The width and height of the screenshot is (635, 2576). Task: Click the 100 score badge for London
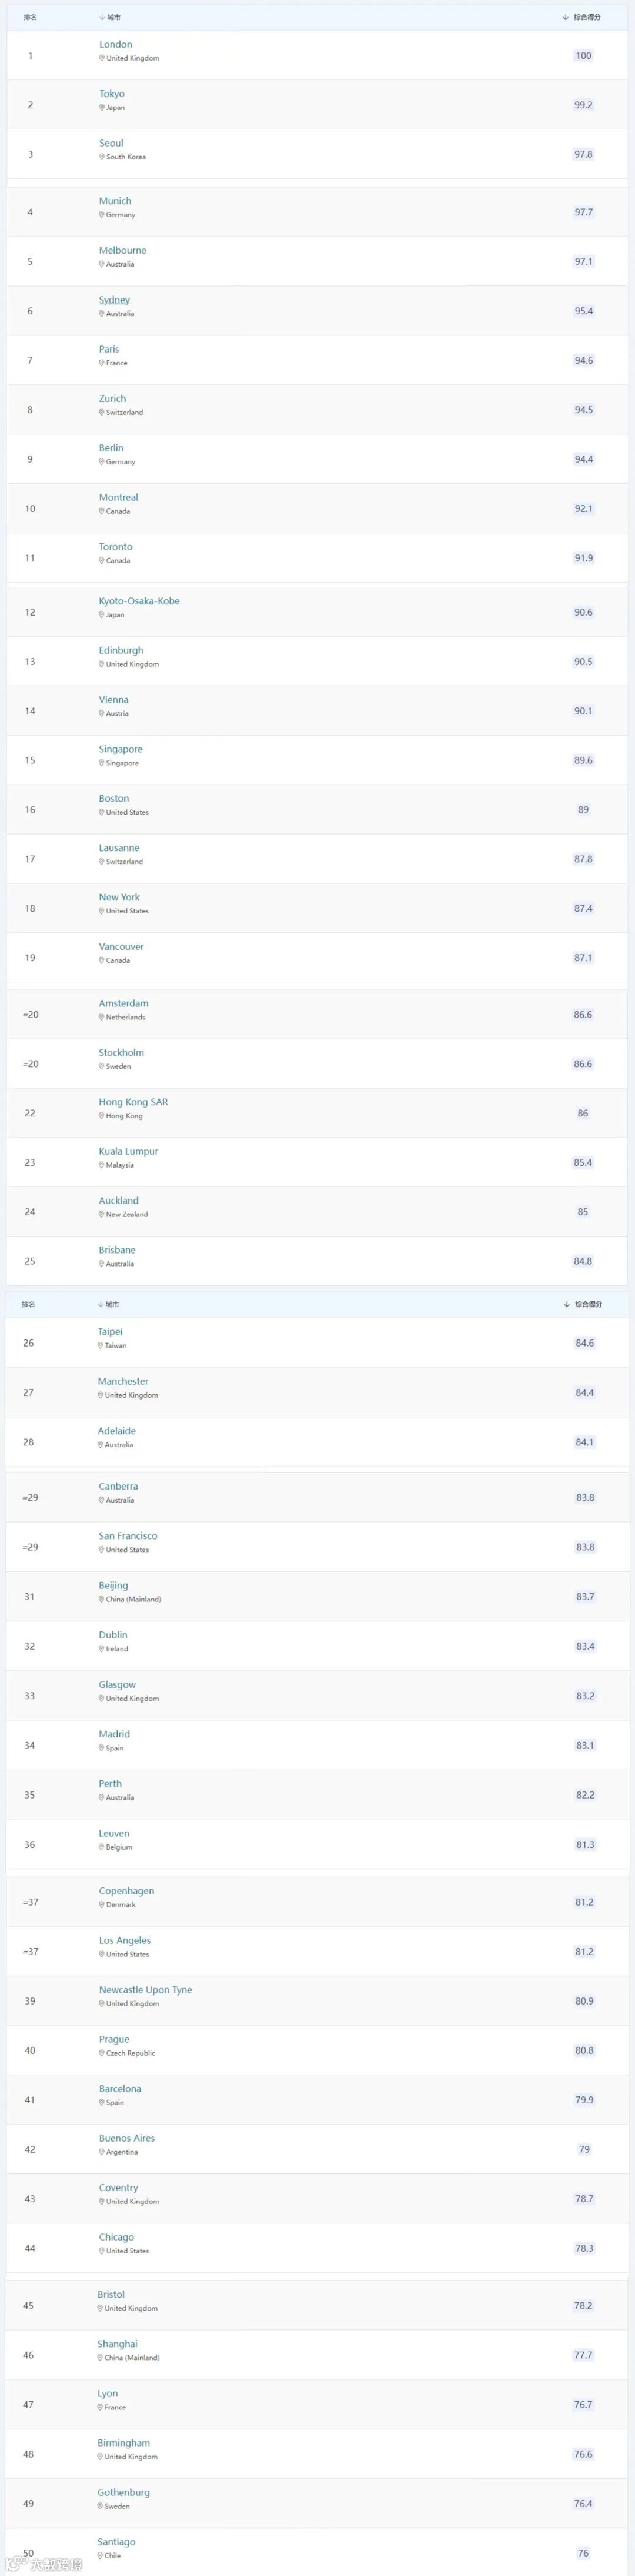(583, 55)
